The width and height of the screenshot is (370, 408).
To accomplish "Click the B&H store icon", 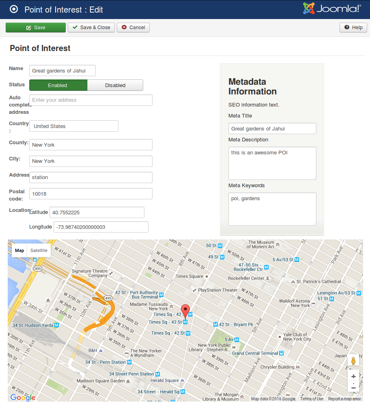I will [x=101, y=351].
